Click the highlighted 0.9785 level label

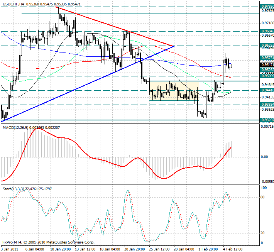click(267, 7)
